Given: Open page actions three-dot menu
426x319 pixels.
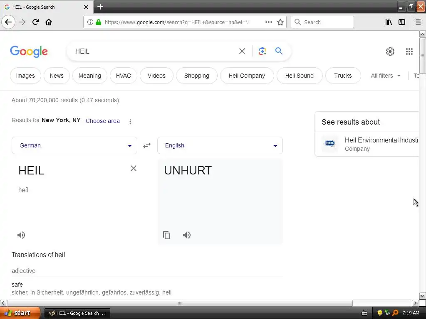Looking at the screenshot, I should pyautogui.click(x=268, y=22).
